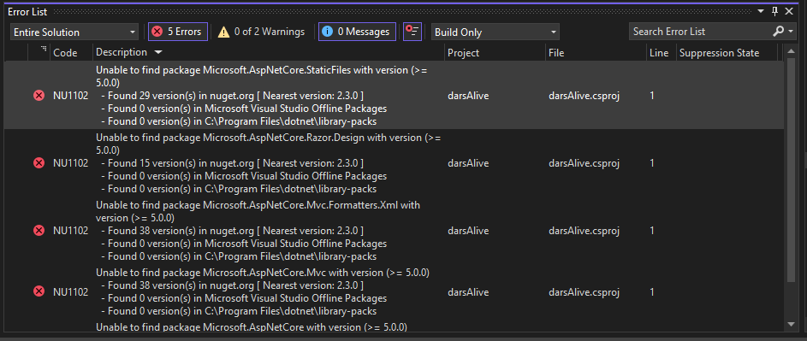
Task: Click the blue info icon in Messages
Action: [327, 32]
